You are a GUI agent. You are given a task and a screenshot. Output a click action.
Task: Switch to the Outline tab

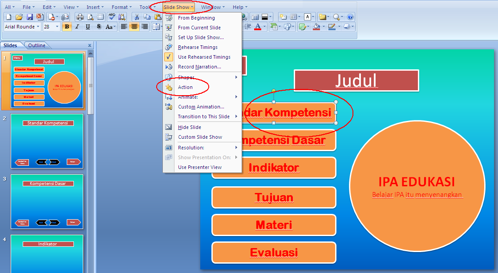(37, 45)
